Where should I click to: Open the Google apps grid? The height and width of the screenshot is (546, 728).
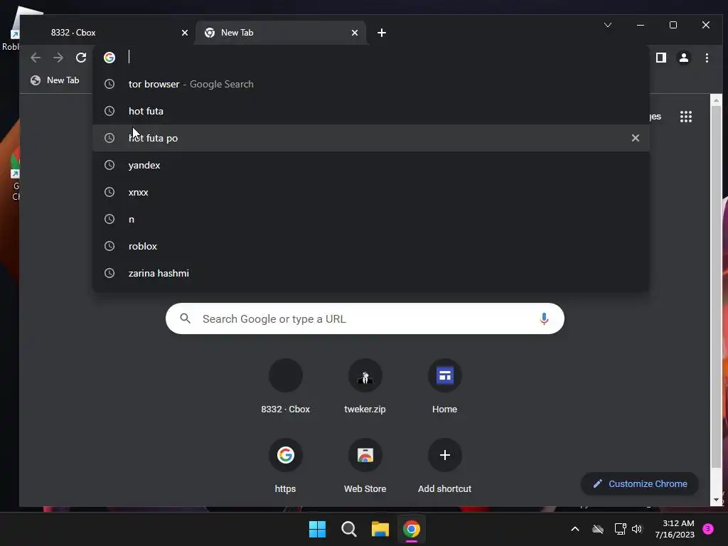point(686,117)
